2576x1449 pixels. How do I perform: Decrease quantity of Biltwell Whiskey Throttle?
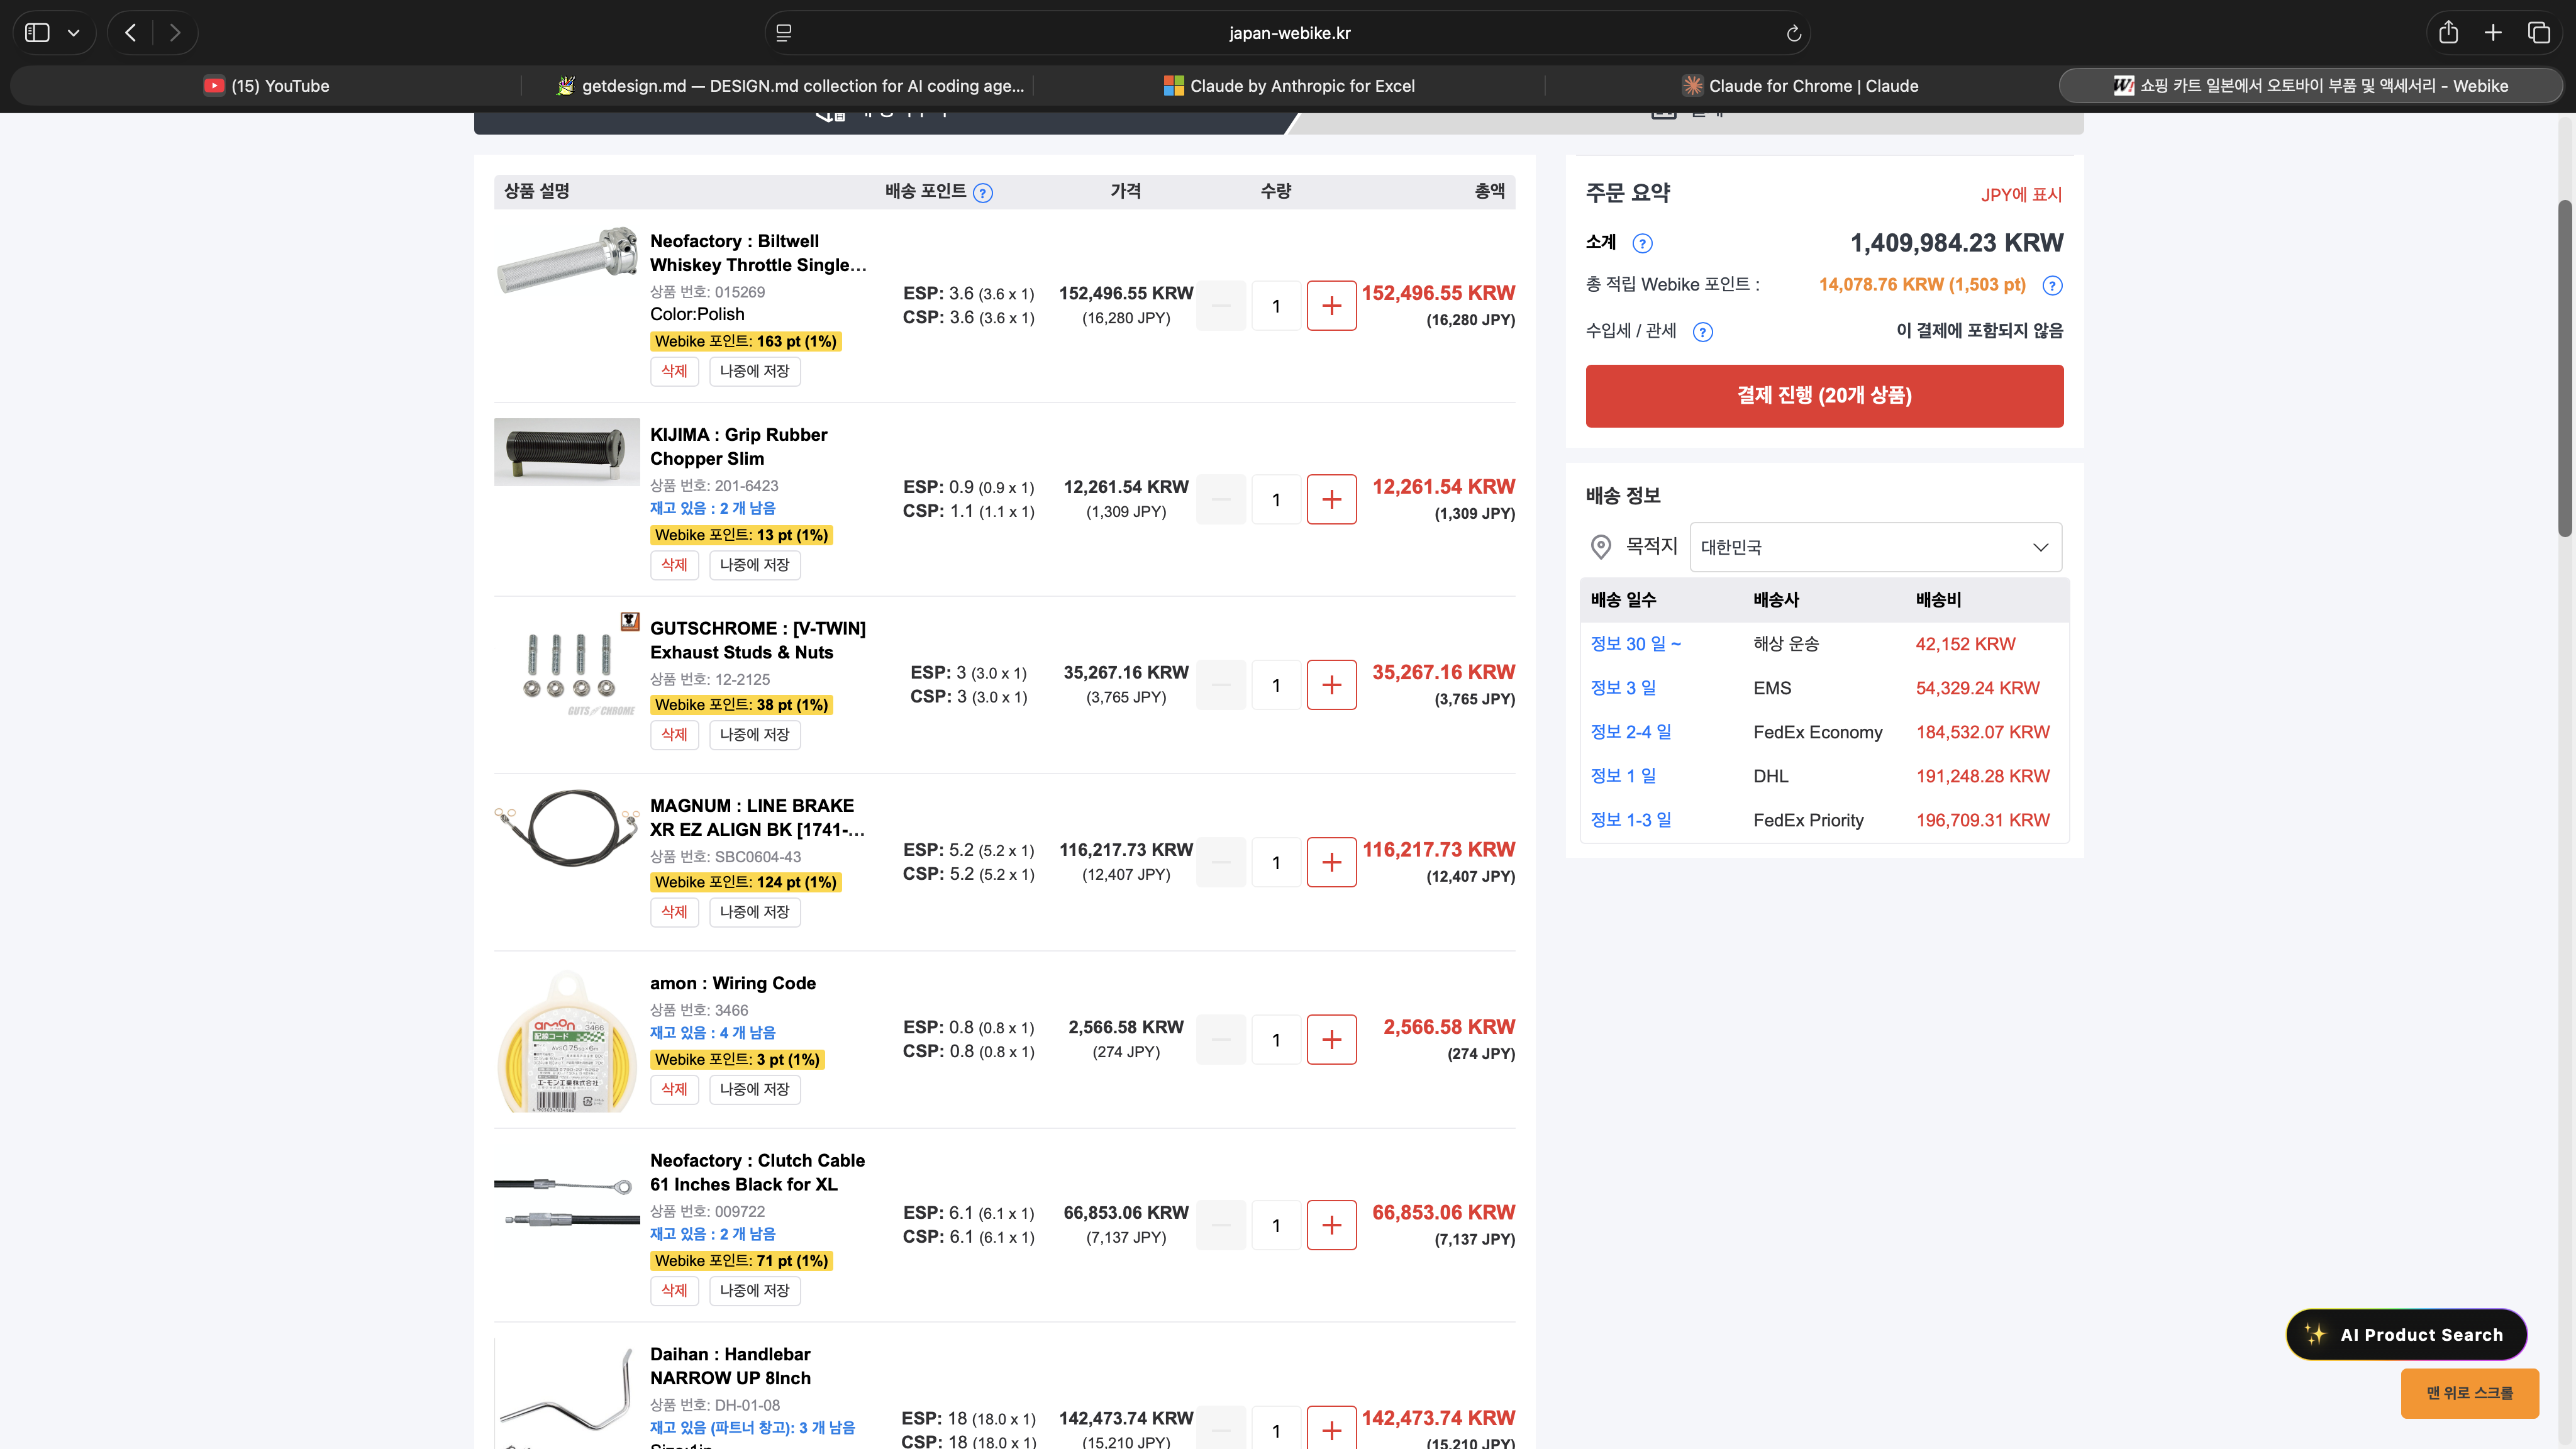1221,306
